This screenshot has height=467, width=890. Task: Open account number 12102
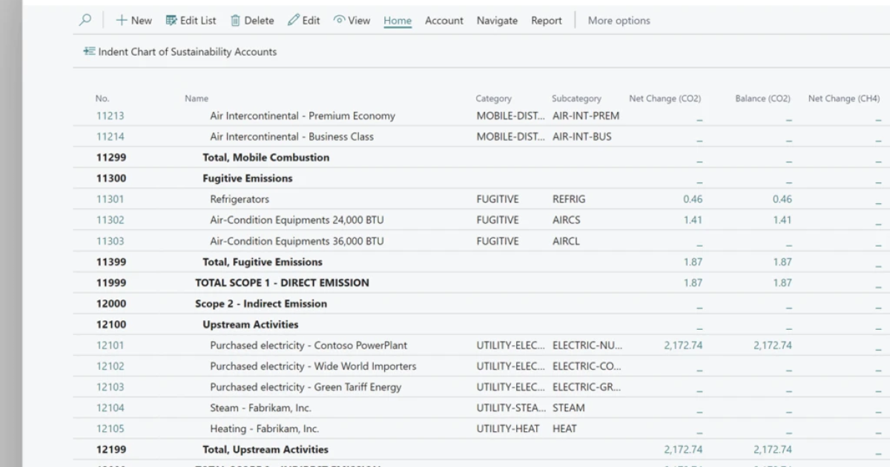point(111,365)
